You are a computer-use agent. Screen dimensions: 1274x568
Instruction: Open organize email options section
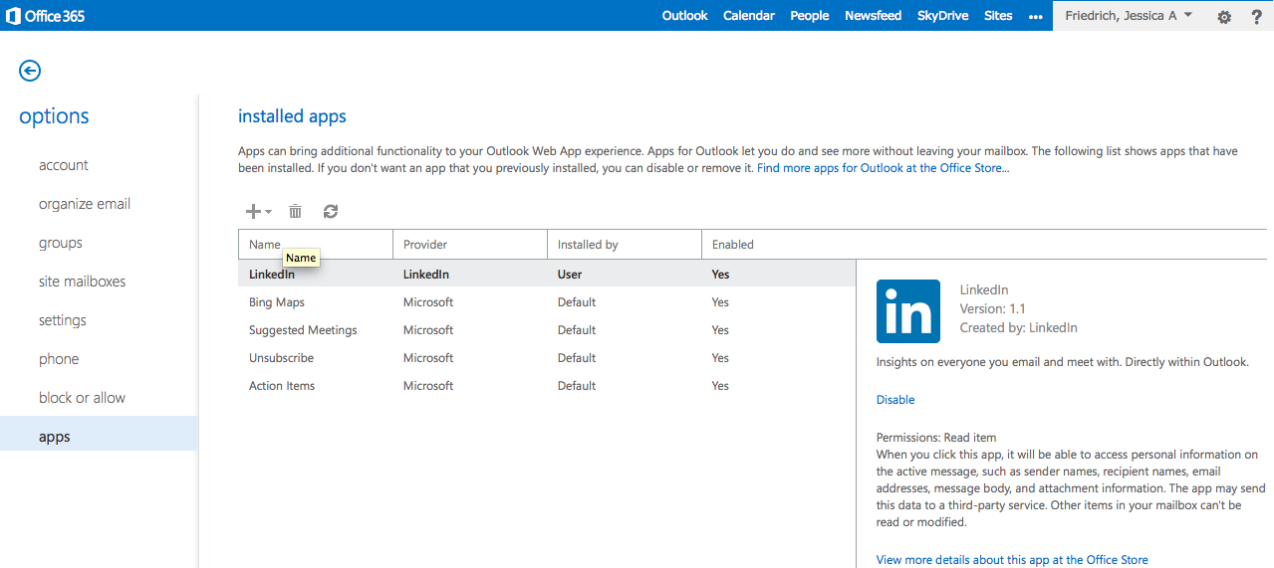click(x=85, y=204)
